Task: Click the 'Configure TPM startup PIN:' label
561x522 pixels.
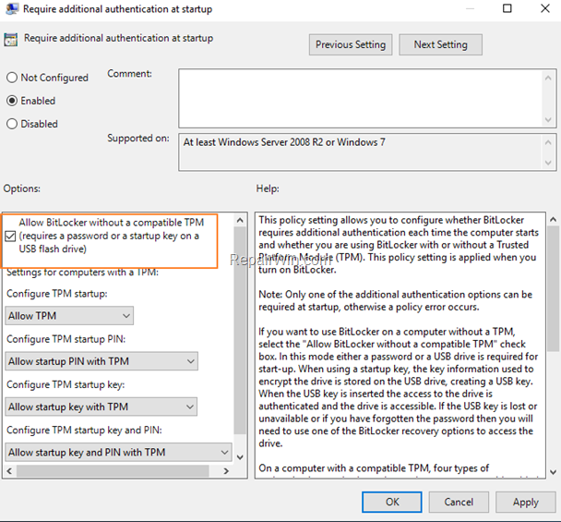Action: click(x=66, y=339)
